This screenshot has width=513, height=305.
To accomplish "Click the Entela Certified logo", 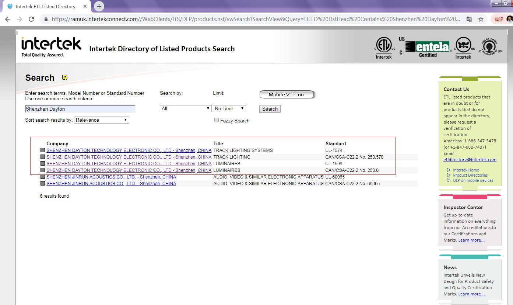I will coord(425,47).
